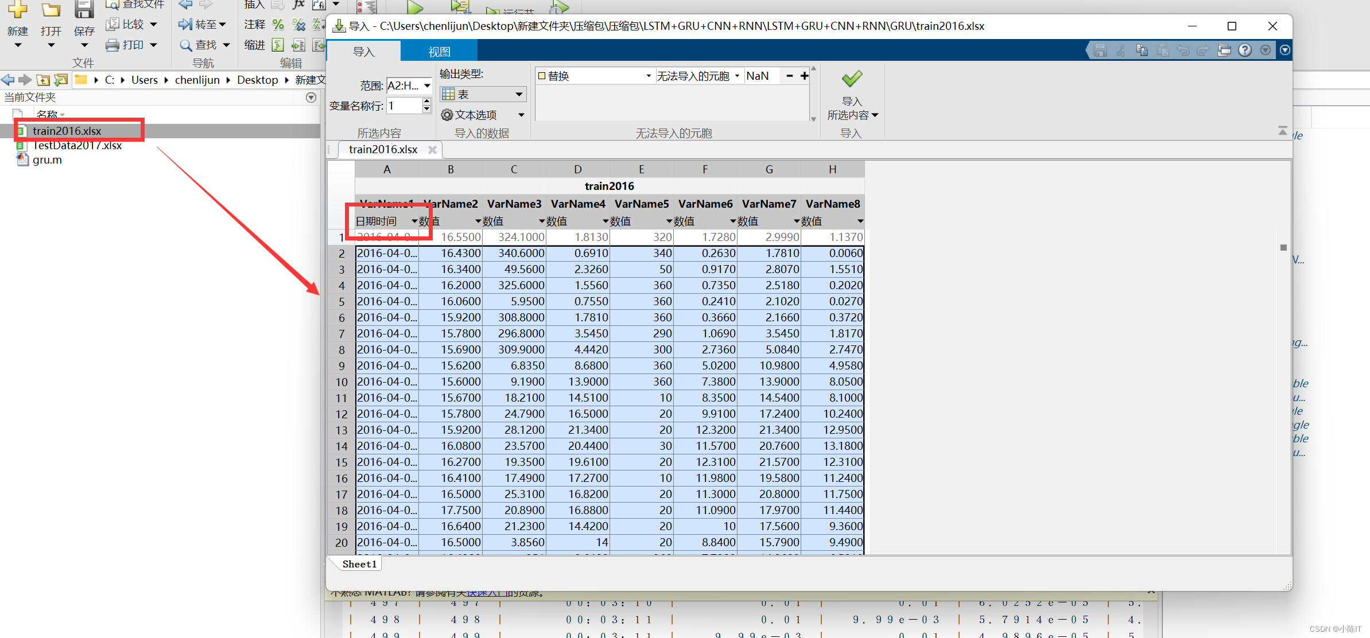1370x638 pixels.
Task: Open a file with the 打开 folder icon
Action: pyautogui.click(x=51, y=9)
